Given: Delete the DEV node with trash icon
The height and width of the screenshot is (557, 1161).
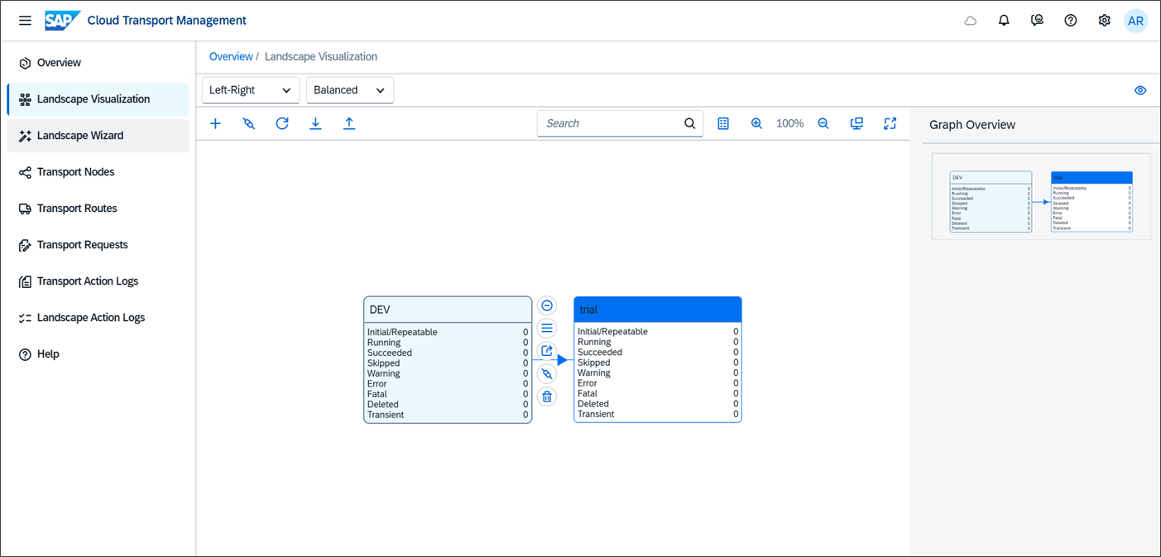Looking at the screenshot, I should (547, 396).
